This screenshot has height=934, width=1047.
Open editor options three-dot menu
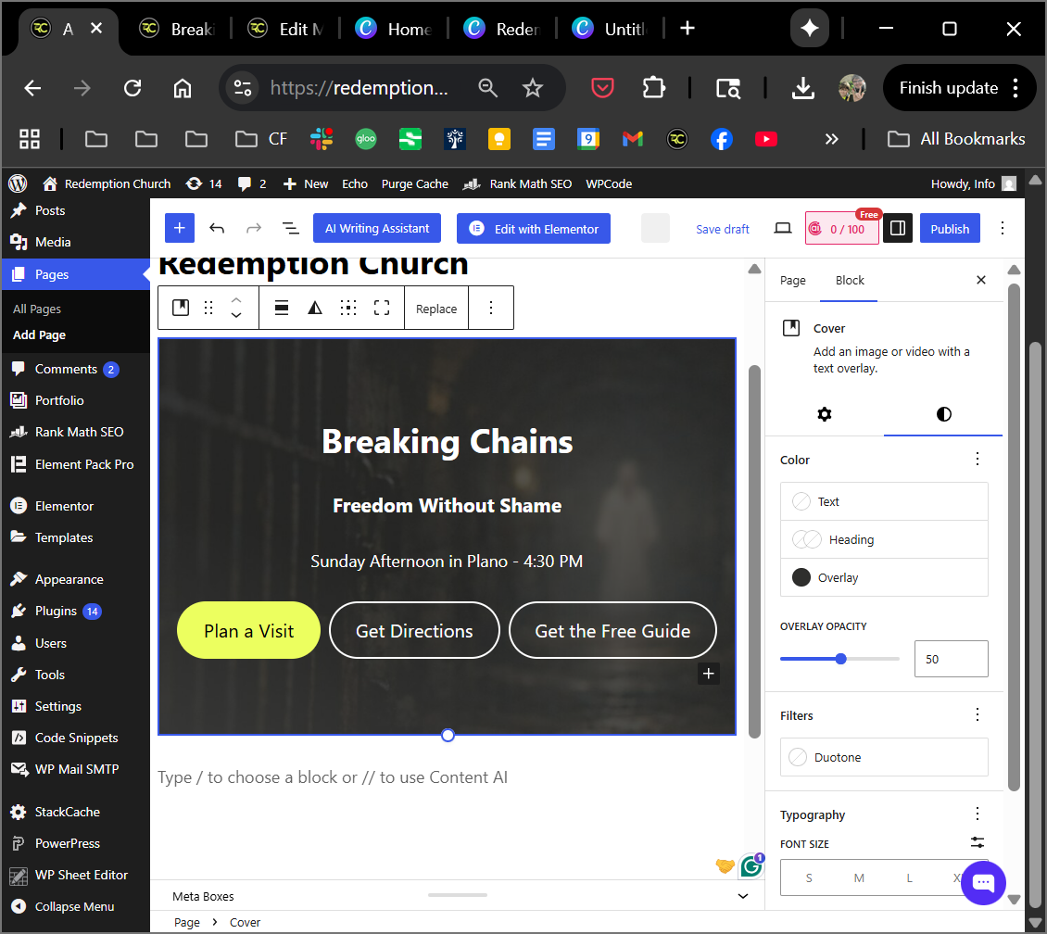[1002, 229]
